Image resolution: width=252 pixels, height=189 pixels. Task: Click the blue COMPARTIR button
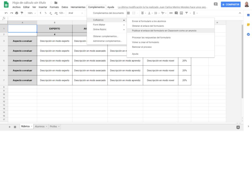coord(230,4)
